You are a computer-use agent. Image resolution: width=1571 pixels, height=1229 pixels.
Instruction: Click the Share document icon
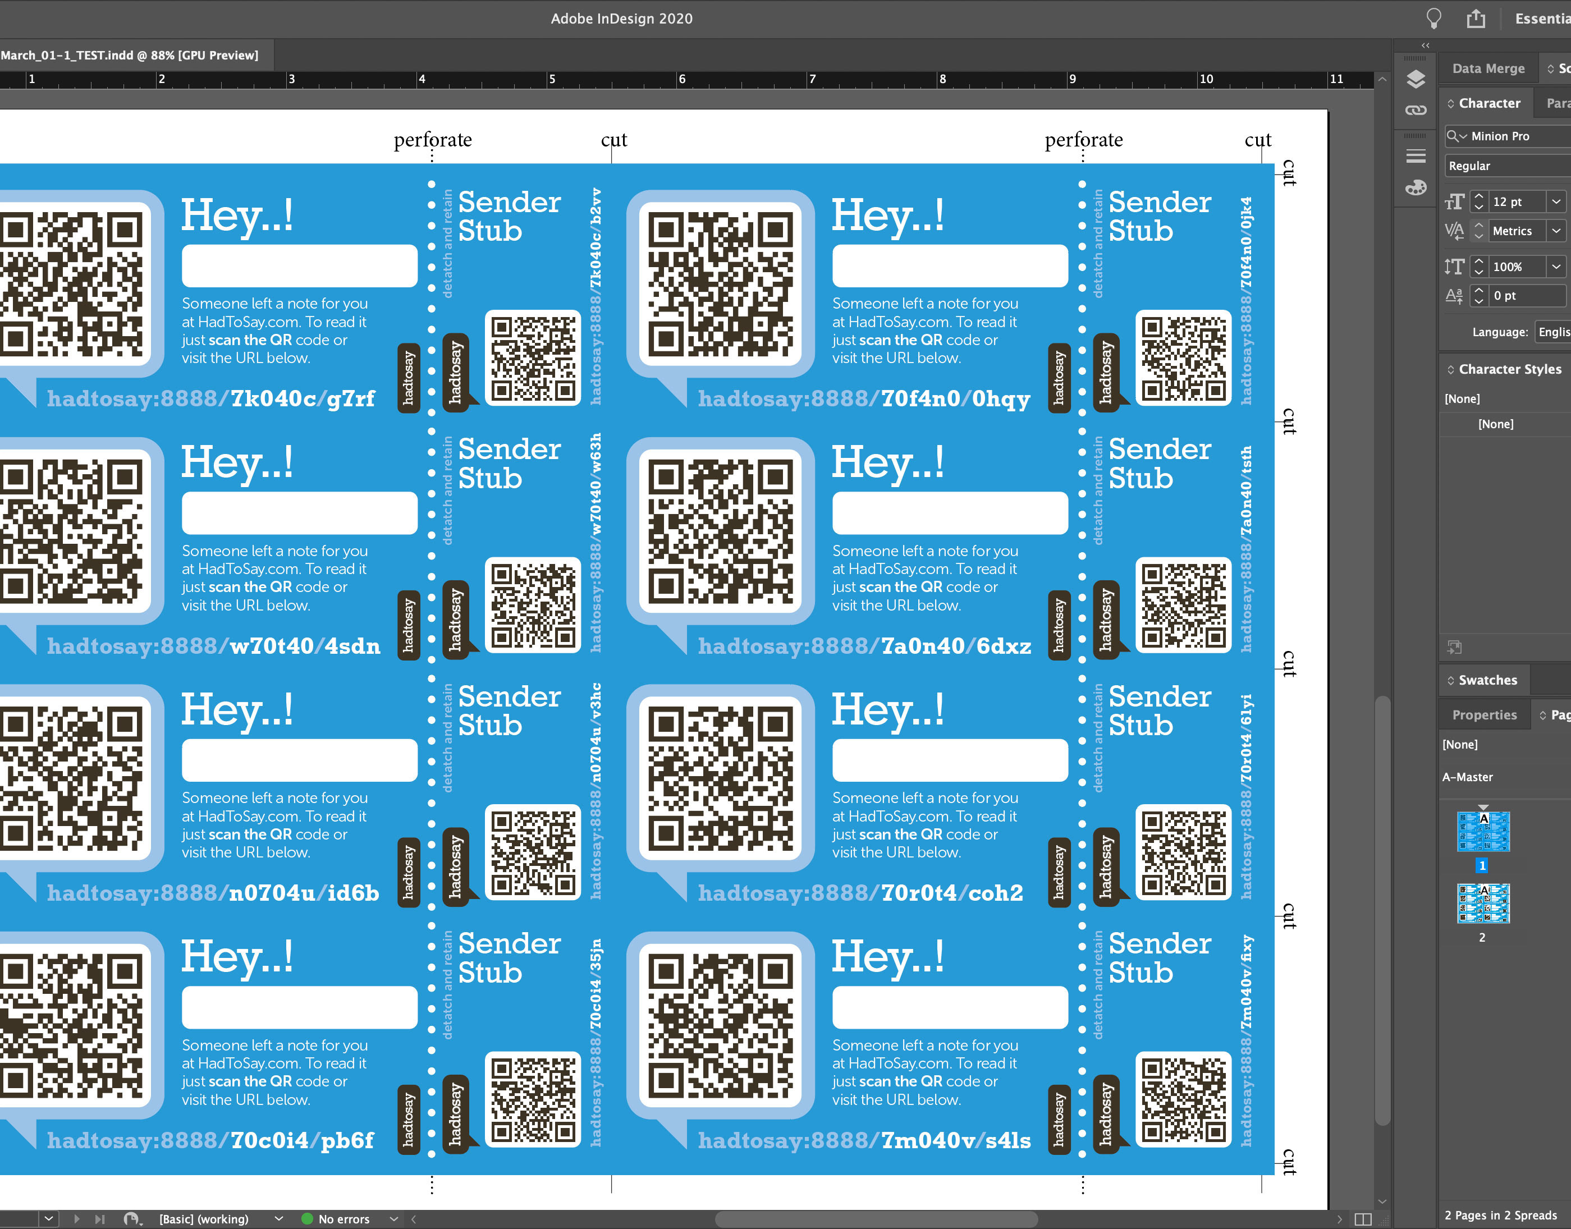point(1475,18)
